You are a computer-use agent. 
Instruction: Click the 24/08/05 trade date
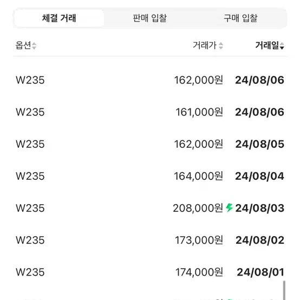pos(259,144)
